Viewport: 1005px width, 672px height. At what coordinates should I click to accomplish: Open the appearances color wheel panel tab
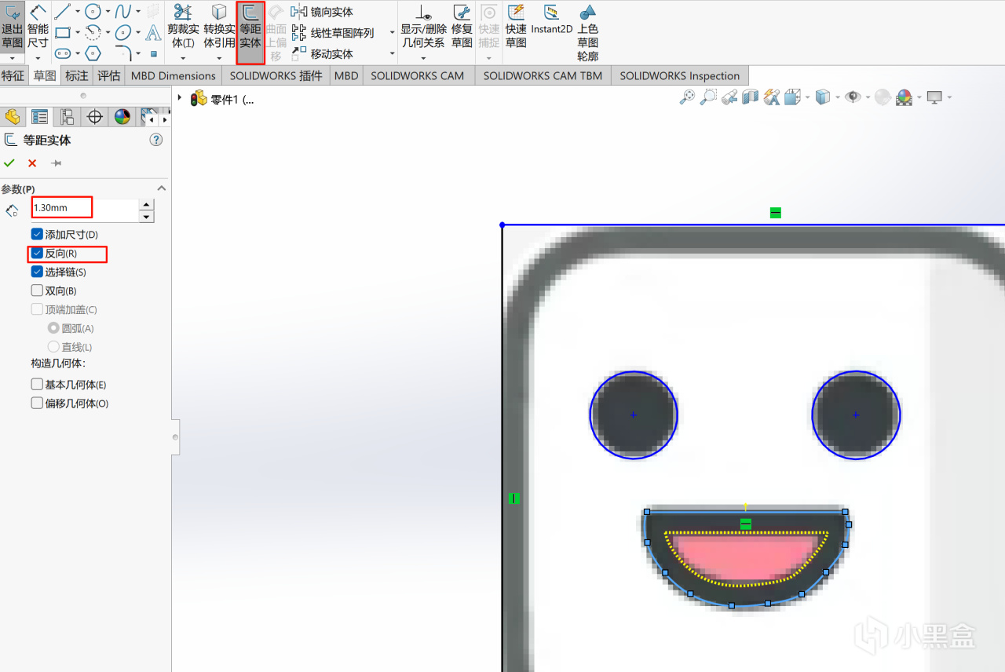coord(122,117)
